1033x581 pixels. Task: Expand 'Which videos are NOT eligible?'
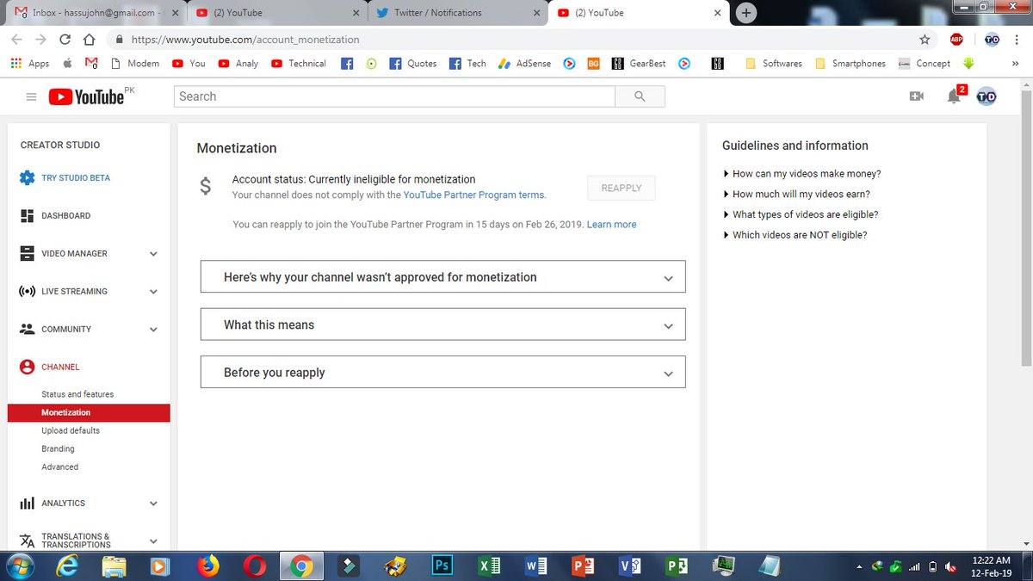pyautogui.click(x=795, y=235)
